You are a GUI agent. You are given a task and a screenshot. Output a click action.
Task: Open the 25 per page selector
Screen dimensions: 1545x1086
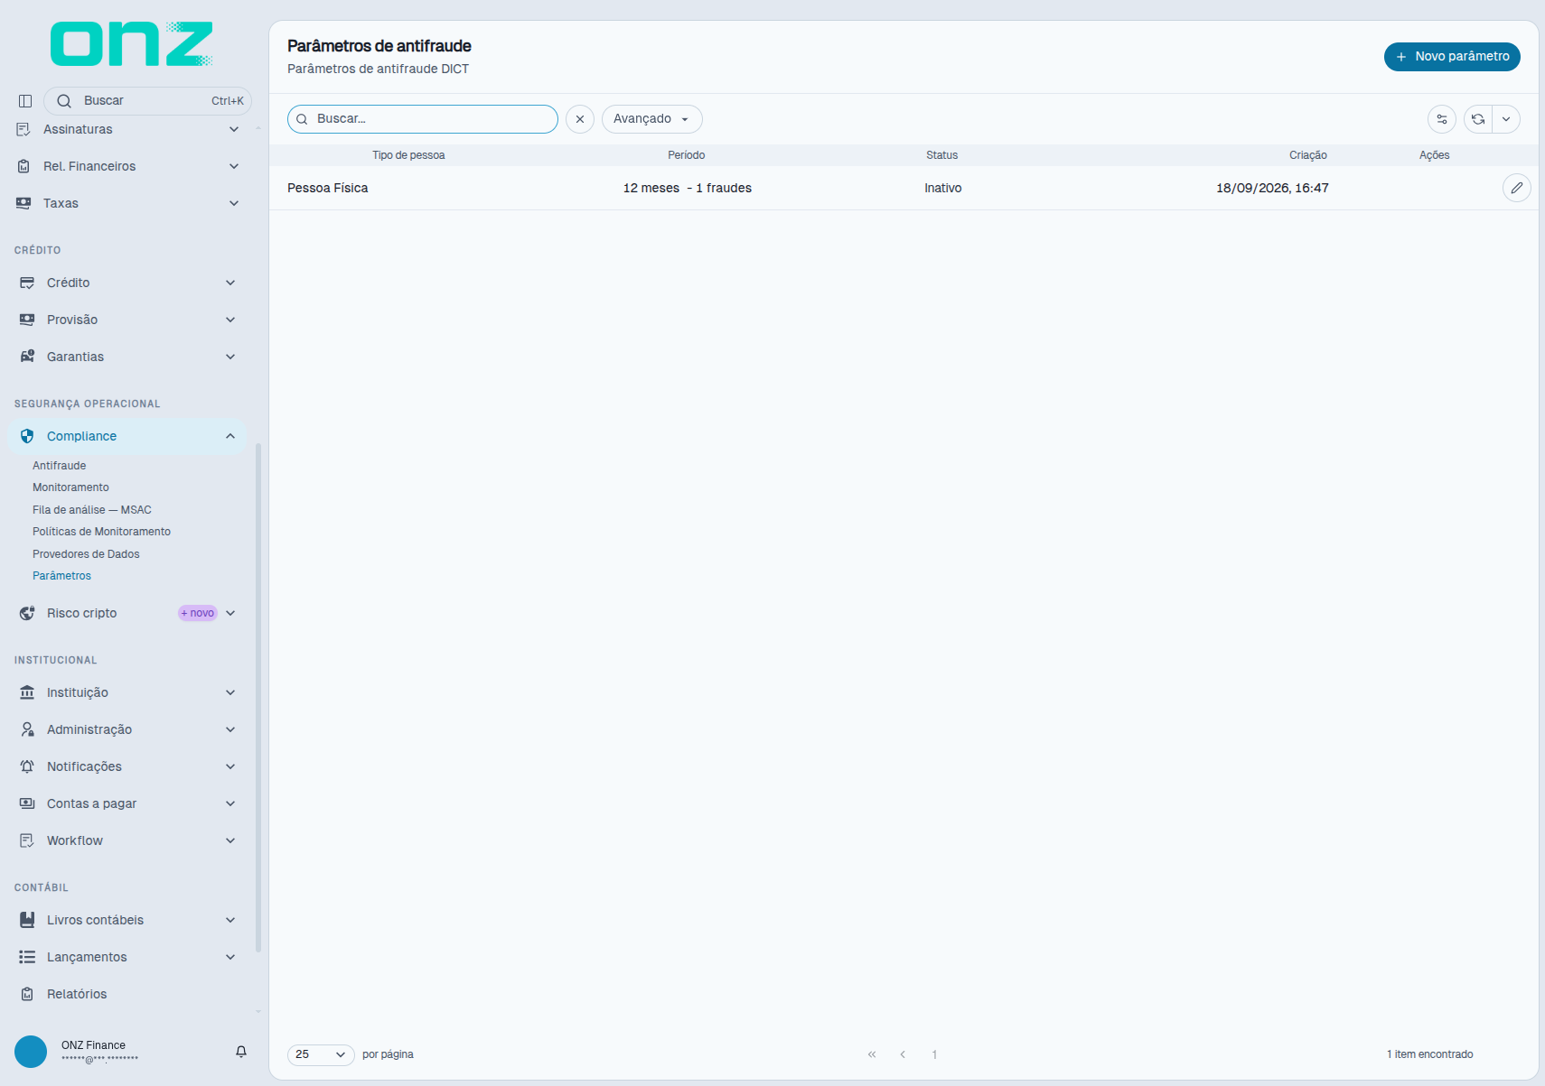321,1054
